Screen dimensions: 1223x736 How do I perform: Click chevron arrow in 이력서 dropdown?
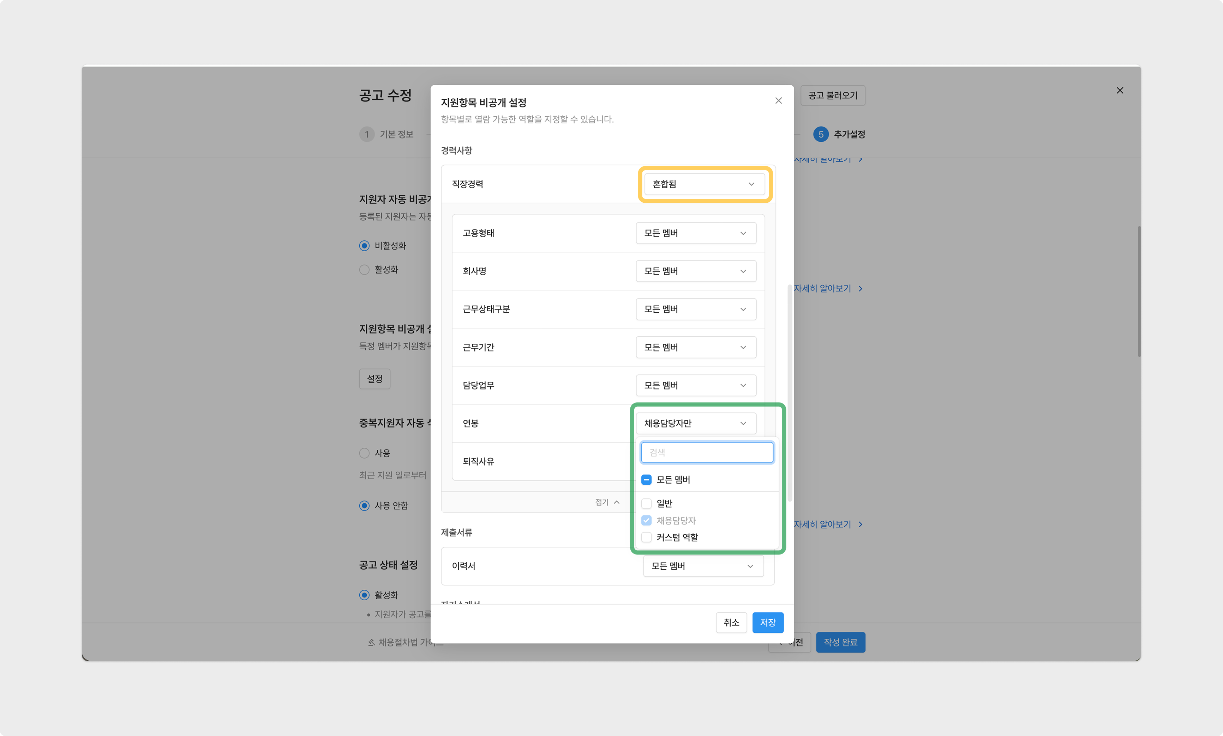pyautogui.click(x=750, y=566)
